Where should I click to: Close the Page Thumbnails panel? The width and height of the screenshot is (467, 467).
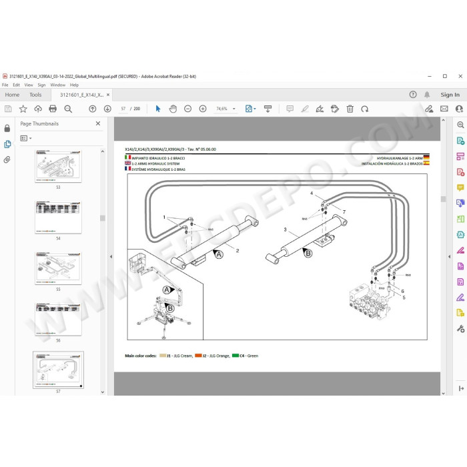(98, 123)
